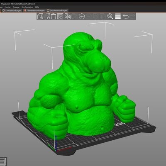Switch to the Filamenteinstellungen tab
This screenshot has width=166, height=166.
click(x=34, y=10)
